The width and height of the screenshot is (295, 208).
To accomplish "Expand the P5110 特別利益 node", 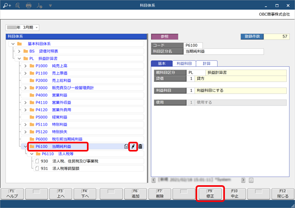I will 26,124.
